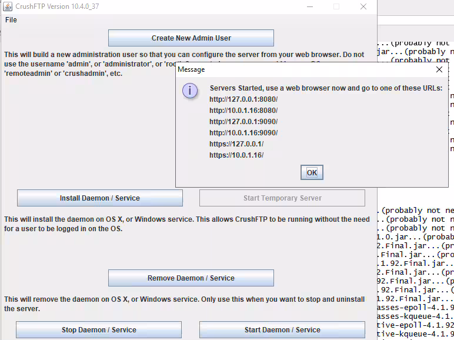
Task: Click the http://10.0.1.16:8080/ URL text
Action: 243,111
